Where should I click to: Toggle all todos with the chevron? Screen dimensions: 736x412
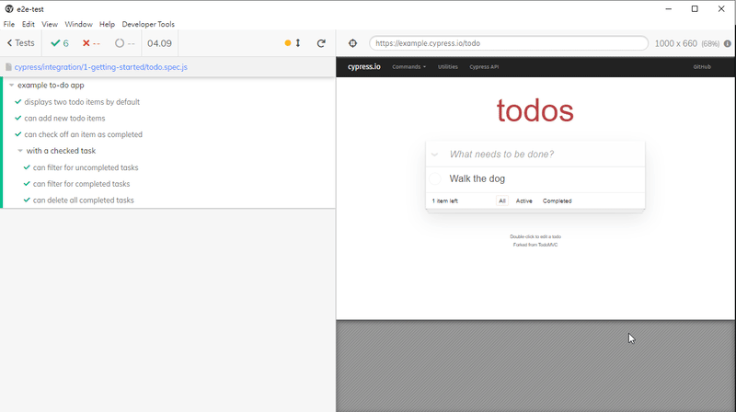click(x=434, y=154)
